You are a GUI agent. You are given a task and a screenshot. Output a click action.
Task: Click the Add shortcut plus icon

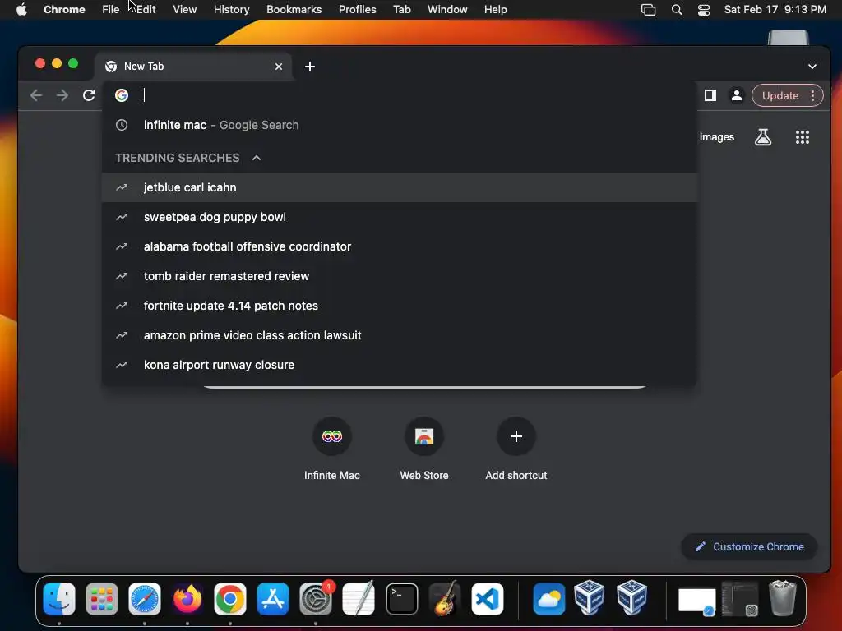(516, 436)
